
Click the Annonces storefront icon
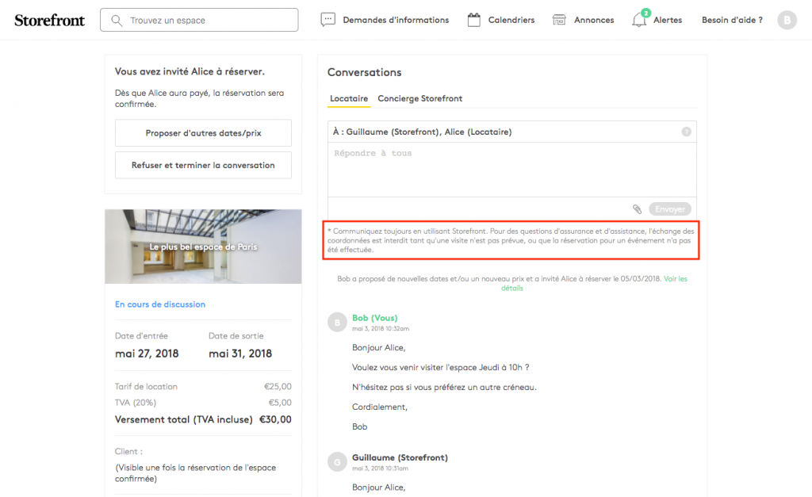pos(560,20)
